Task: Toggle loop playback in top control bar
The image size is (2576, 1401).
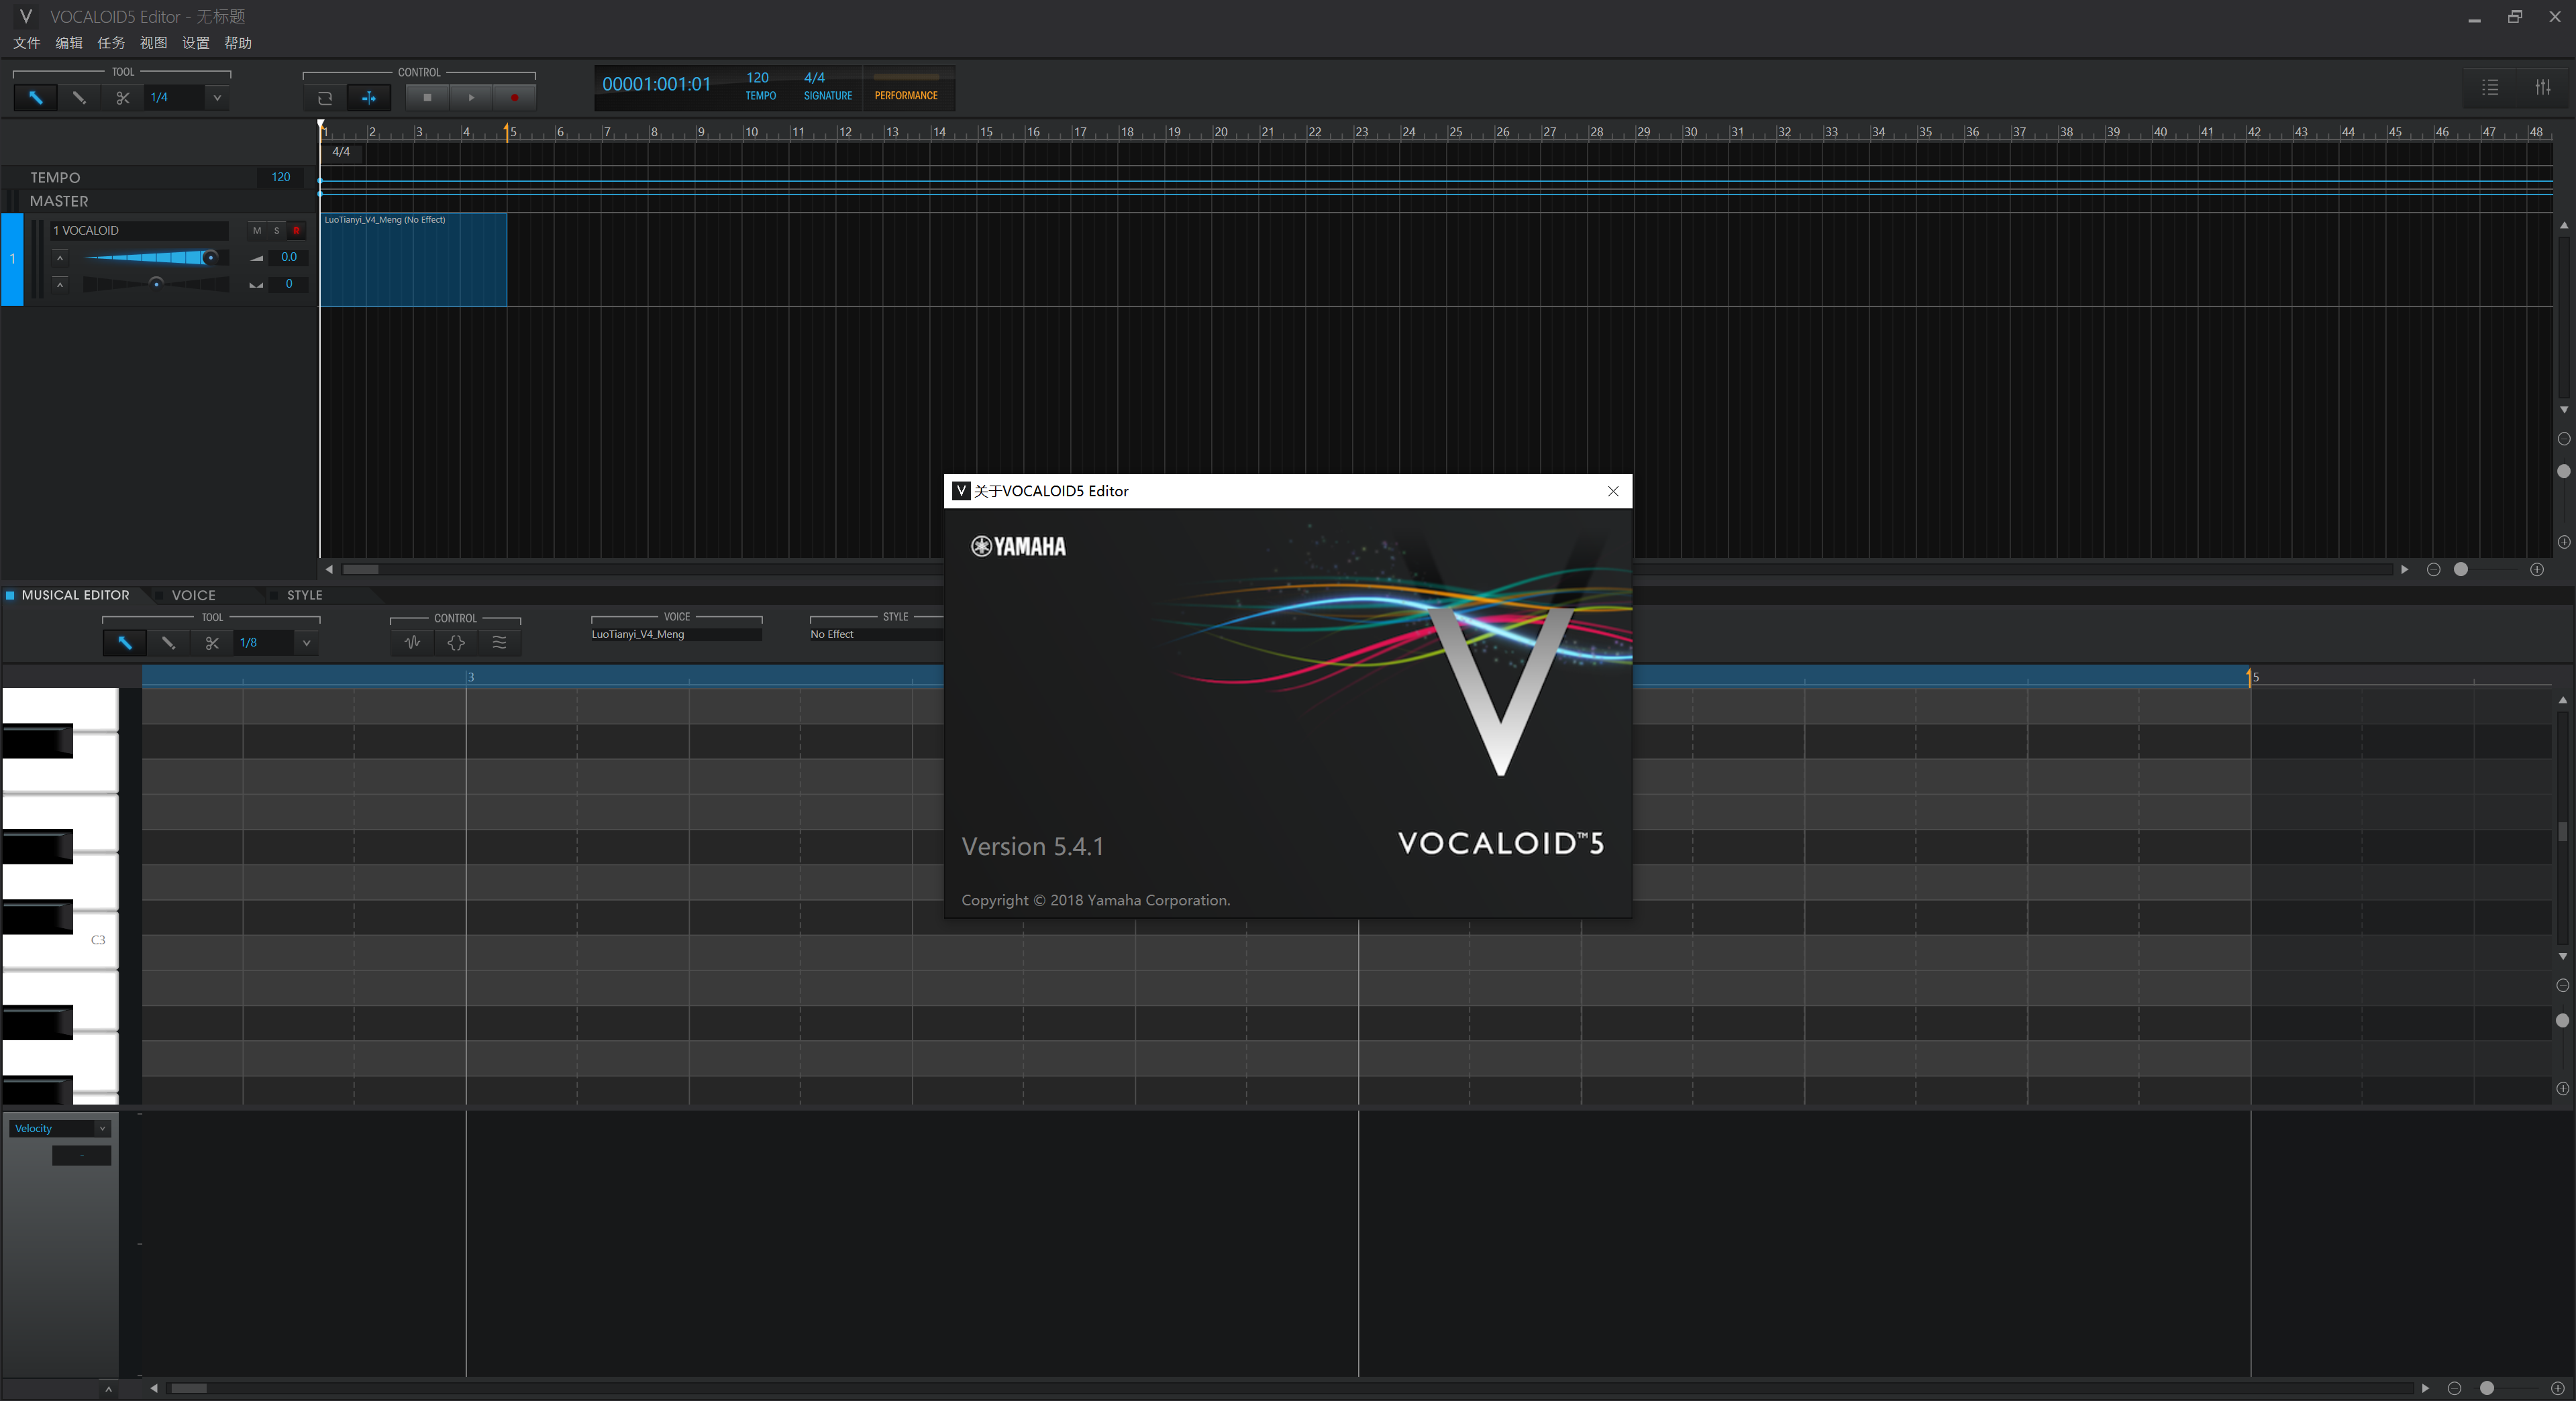Action: coord(325,98)
